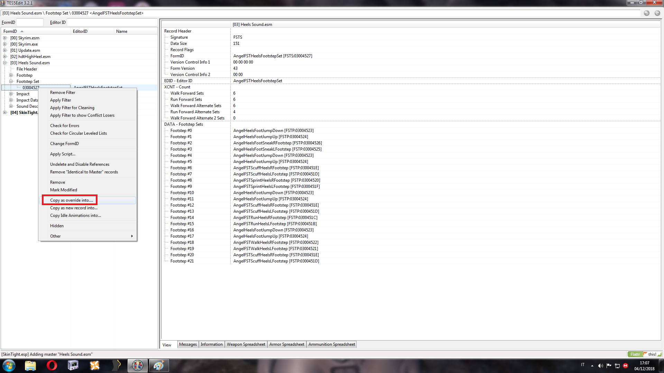
Task: Select the Walk Forward Sets row
Action: click(x=411, y=93)
